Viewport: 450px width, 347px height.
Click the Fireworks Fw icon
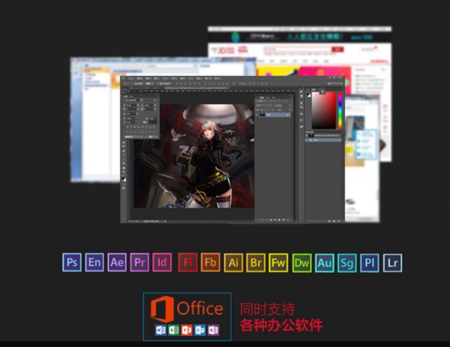pos(279,263)
